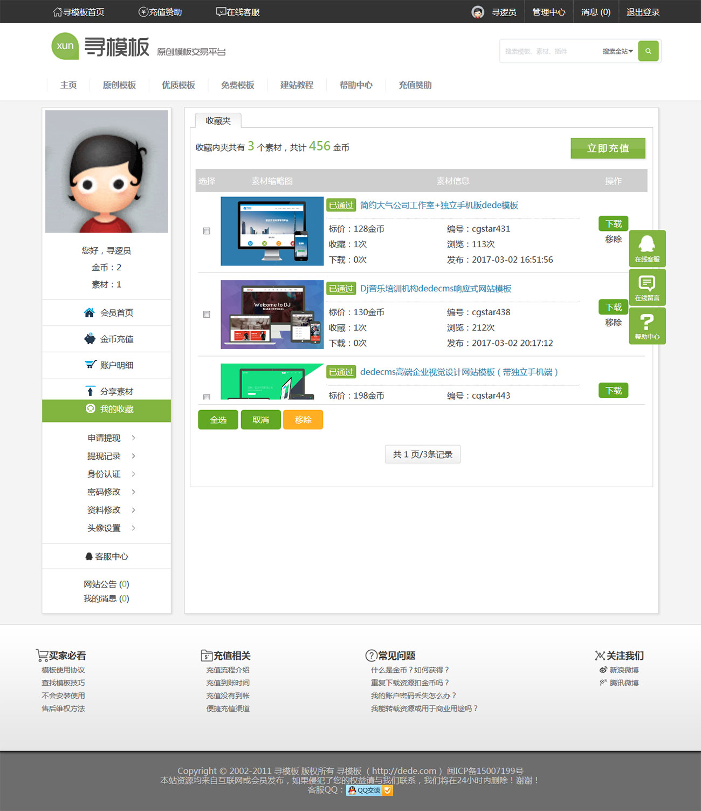Click the shopping cart account details icon
The width and height of the screenshot is (701, 811).
[x=90, y=365]
